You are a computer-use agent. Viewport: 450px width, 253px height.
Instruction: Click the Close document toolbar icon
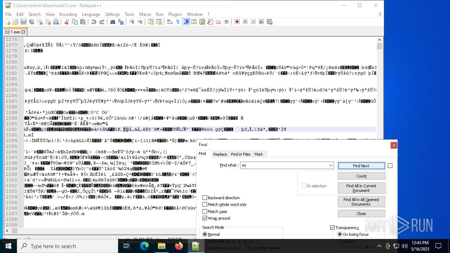40,22
